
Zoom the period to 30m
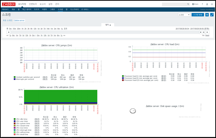click(x=19, y=29)
